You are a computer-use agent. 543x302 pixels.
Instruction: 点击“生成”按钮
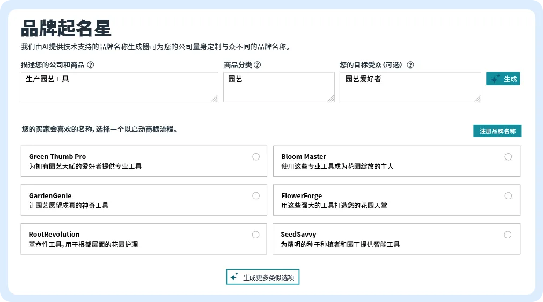[503, 79]
